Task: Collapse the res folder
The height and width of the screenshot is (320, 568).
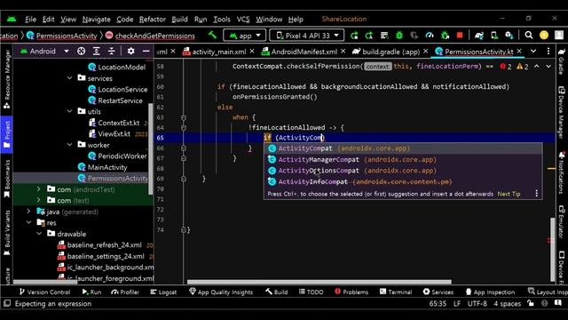Action: pos(28,222)
